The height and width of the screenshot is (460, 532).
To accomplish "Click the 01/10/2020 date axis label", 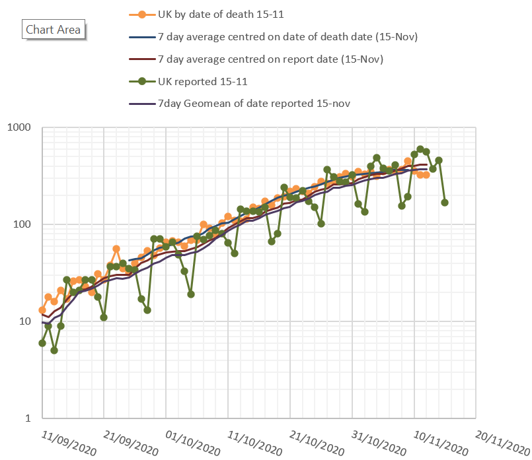I will tap(193, 442).
